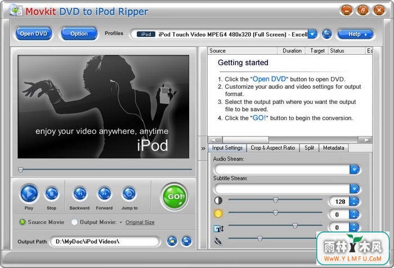
Task: Click the Forward button
Action: click(x=104, y=194)
